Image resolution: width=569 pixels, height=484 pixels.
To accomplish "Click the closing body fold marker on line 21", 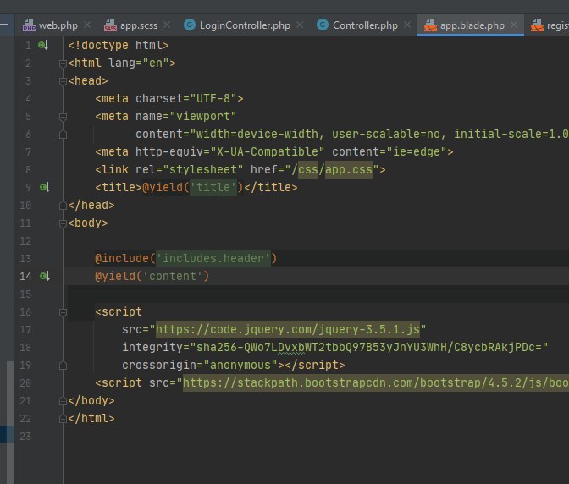I will (x=63, y=401).
